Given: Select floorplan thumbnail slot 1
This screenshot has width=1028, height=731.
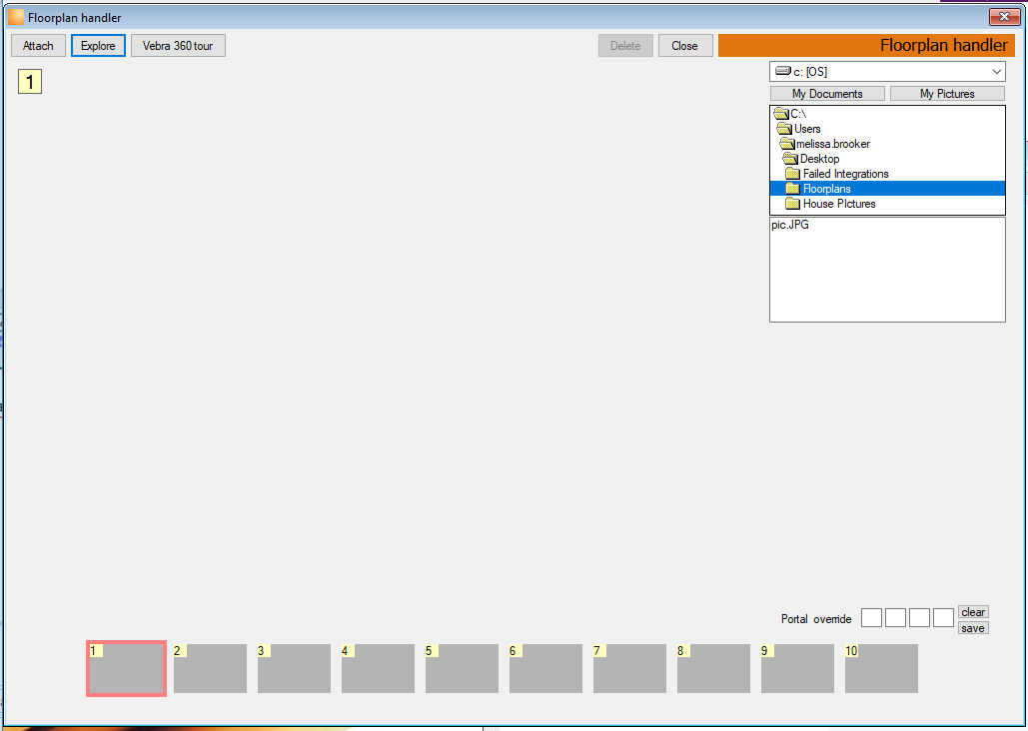Looking at the screenshot, I should [127, 668].
